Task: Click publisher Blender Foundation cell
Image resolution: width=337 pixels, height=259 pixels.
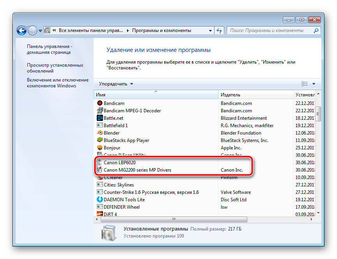Action: [x=241, y=133]
